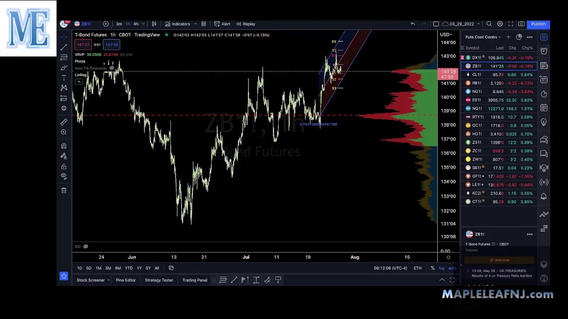568x319 pixels.
Task: Hide all drawings with eye icon
Action: [x=64, y=176]
